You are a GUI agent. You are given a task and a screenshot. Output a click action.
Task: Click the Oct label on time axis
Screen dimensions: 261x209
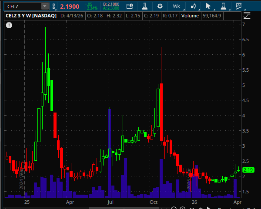tap(154, 202)
